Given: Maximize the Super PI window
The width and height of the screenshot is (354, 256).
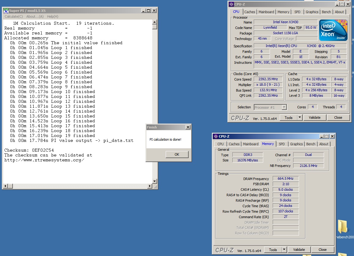Looking at the screenshot, I should 149,11.
